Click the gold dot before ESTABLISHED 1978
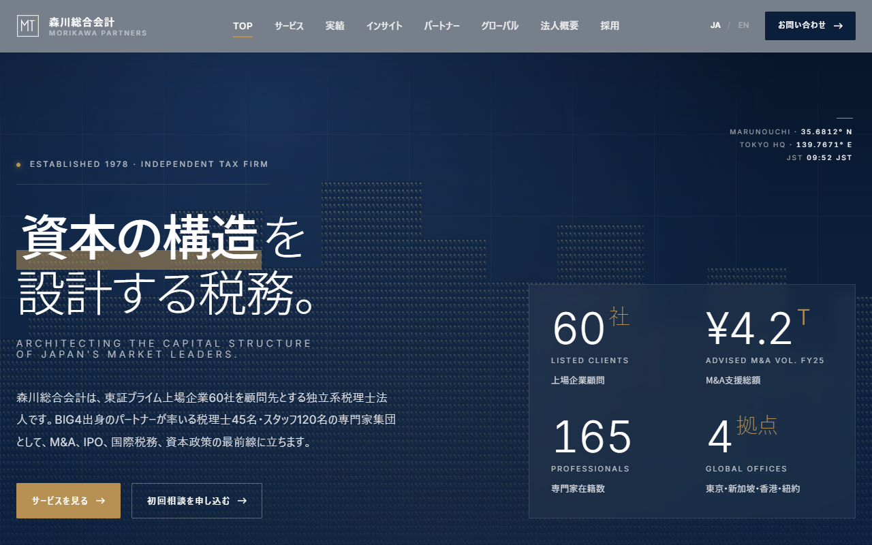 18,164
